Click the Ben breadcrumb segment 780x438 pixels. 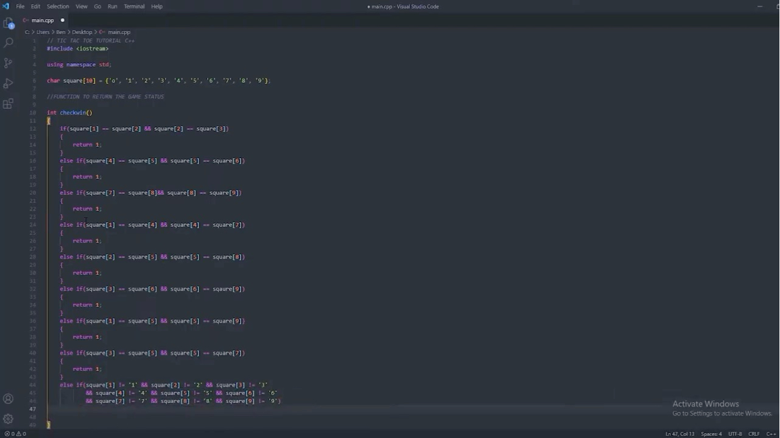(x=61, y=32)
